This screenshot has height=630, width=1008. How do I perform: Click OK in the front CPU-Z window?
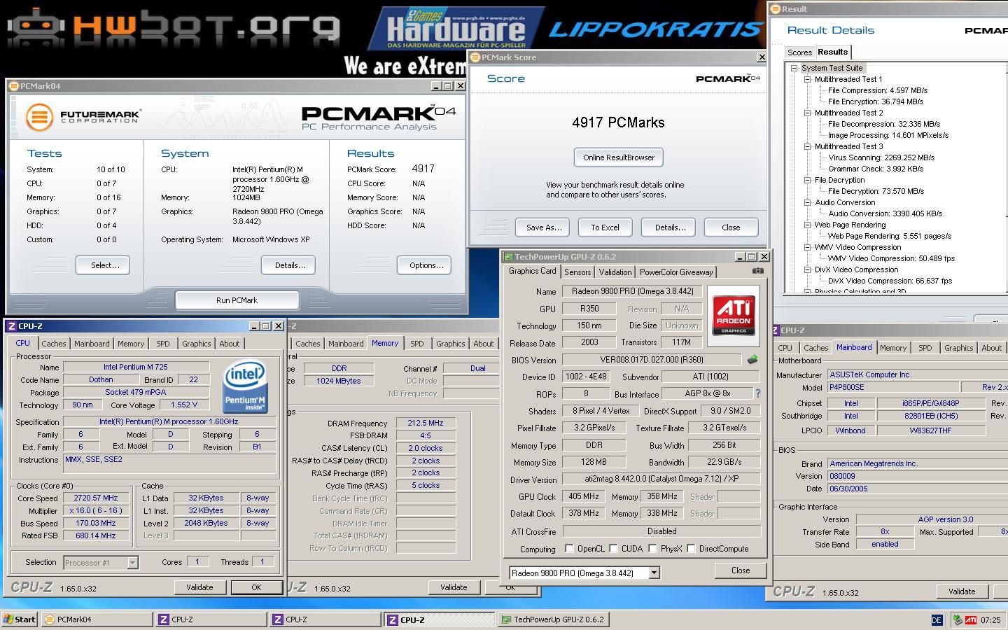click(256, 587)
